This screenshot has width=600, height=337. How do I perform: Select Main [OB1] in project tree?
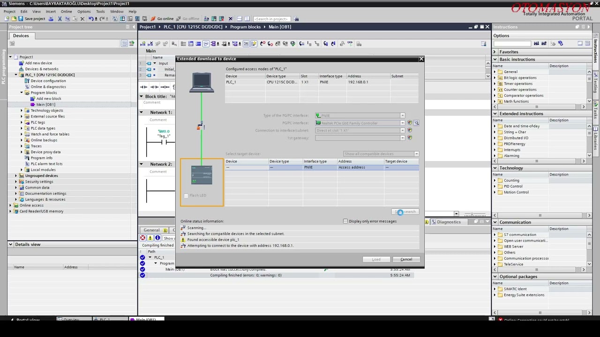click(x=45, y=104)
